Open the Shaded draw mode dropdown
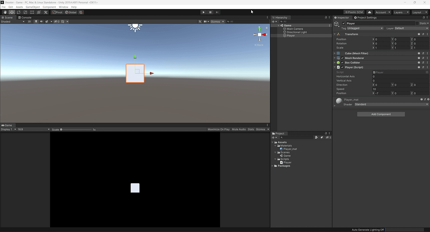430x232 pixels. coord(13,22)
